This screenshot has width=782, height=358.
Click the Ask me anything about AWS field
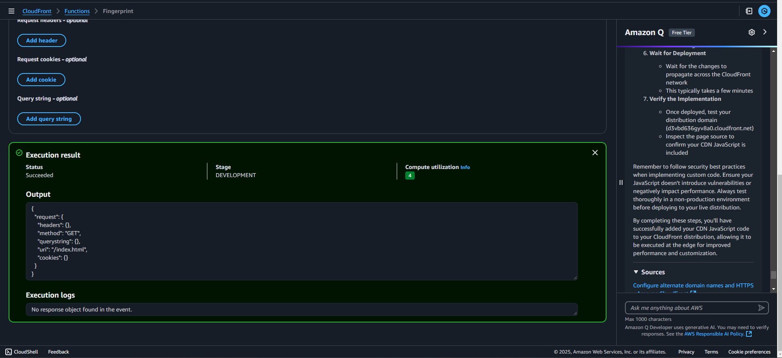point(692,308)
